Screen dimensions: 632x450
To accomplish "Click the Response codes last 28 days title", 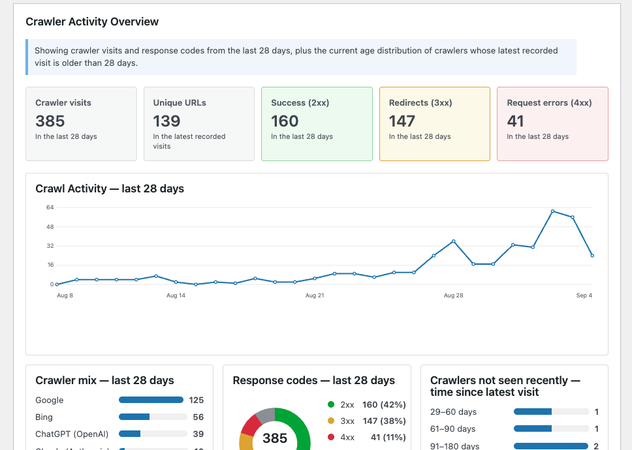I will click(x=314, y=380).
